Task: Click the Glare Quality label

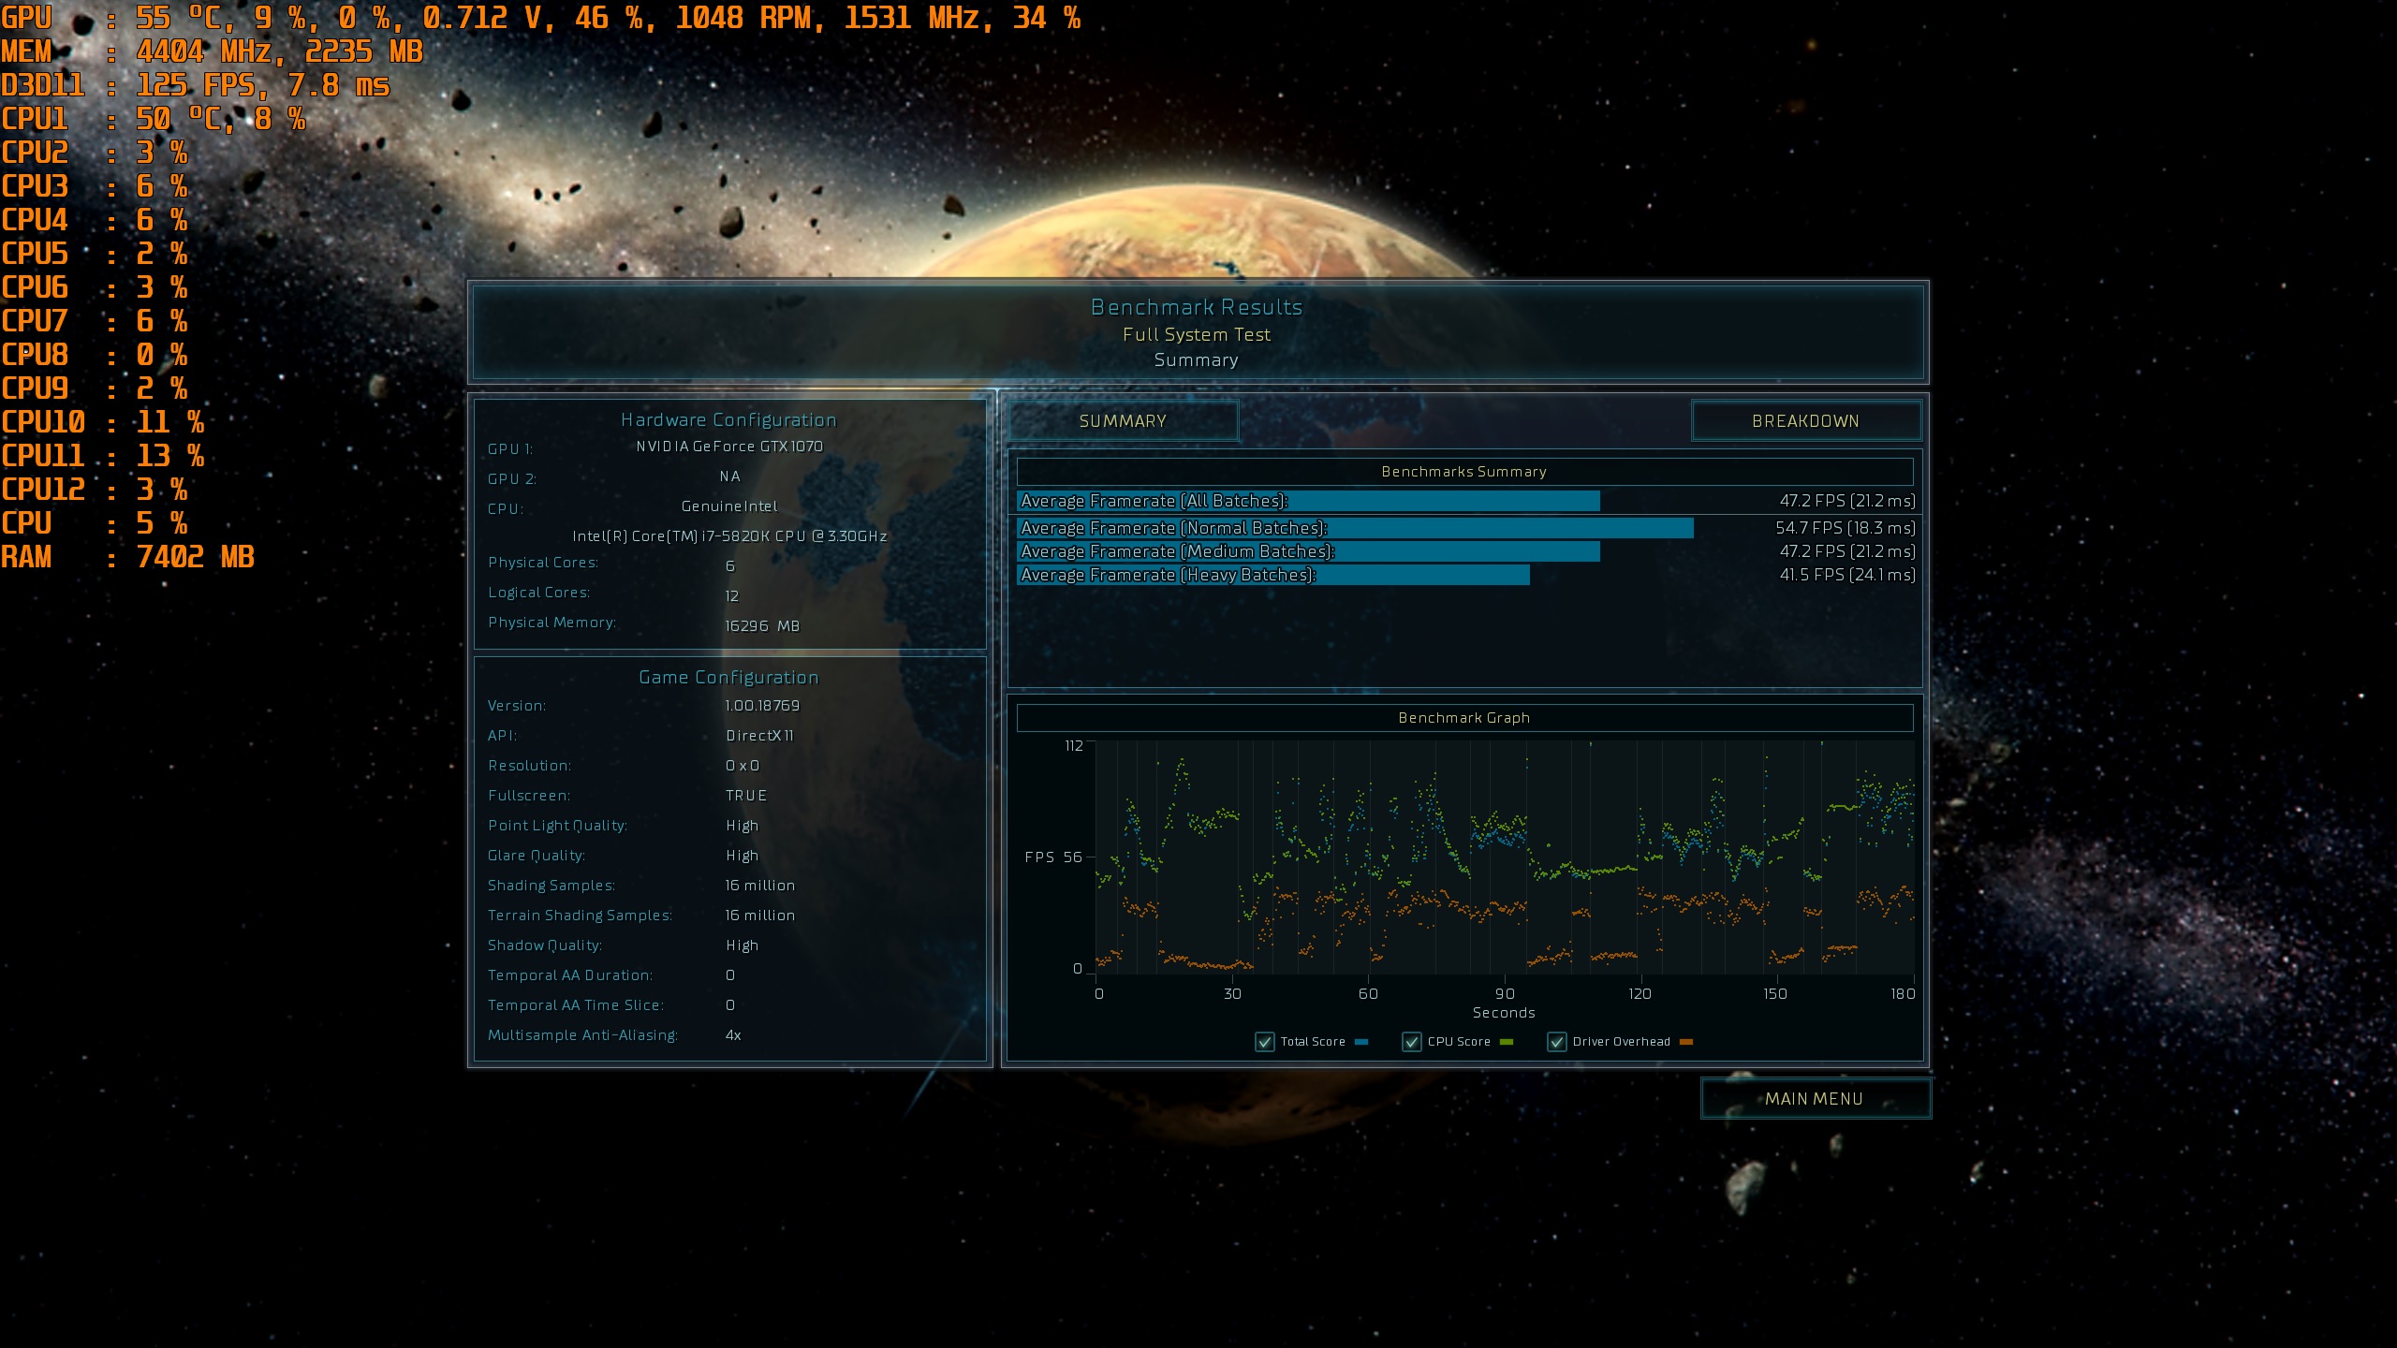Action: [537, 856]
